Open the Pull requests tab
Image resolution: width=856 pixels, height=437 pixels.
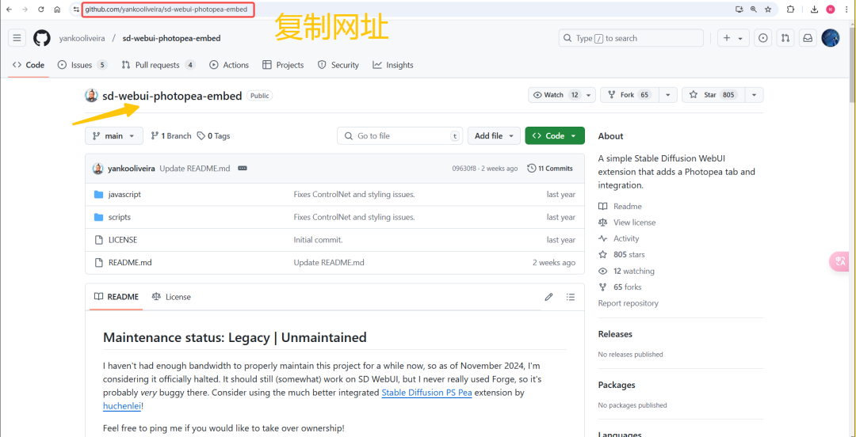point(159,65)
